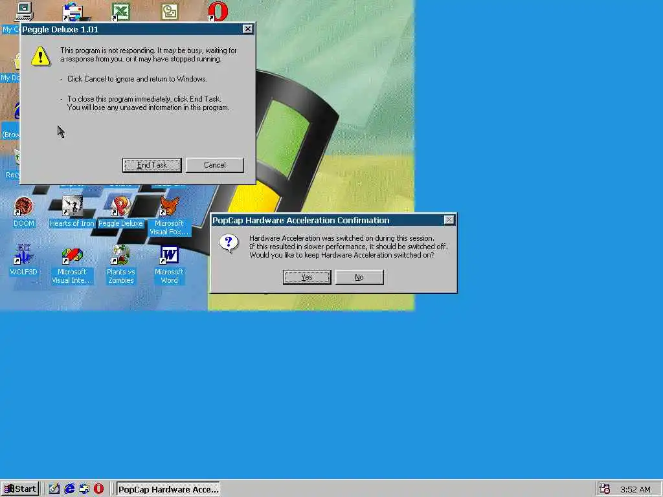Close the PopCap Hardware Acceleration dialog
This screenshot has height=497, width=663.
point(449,220)
